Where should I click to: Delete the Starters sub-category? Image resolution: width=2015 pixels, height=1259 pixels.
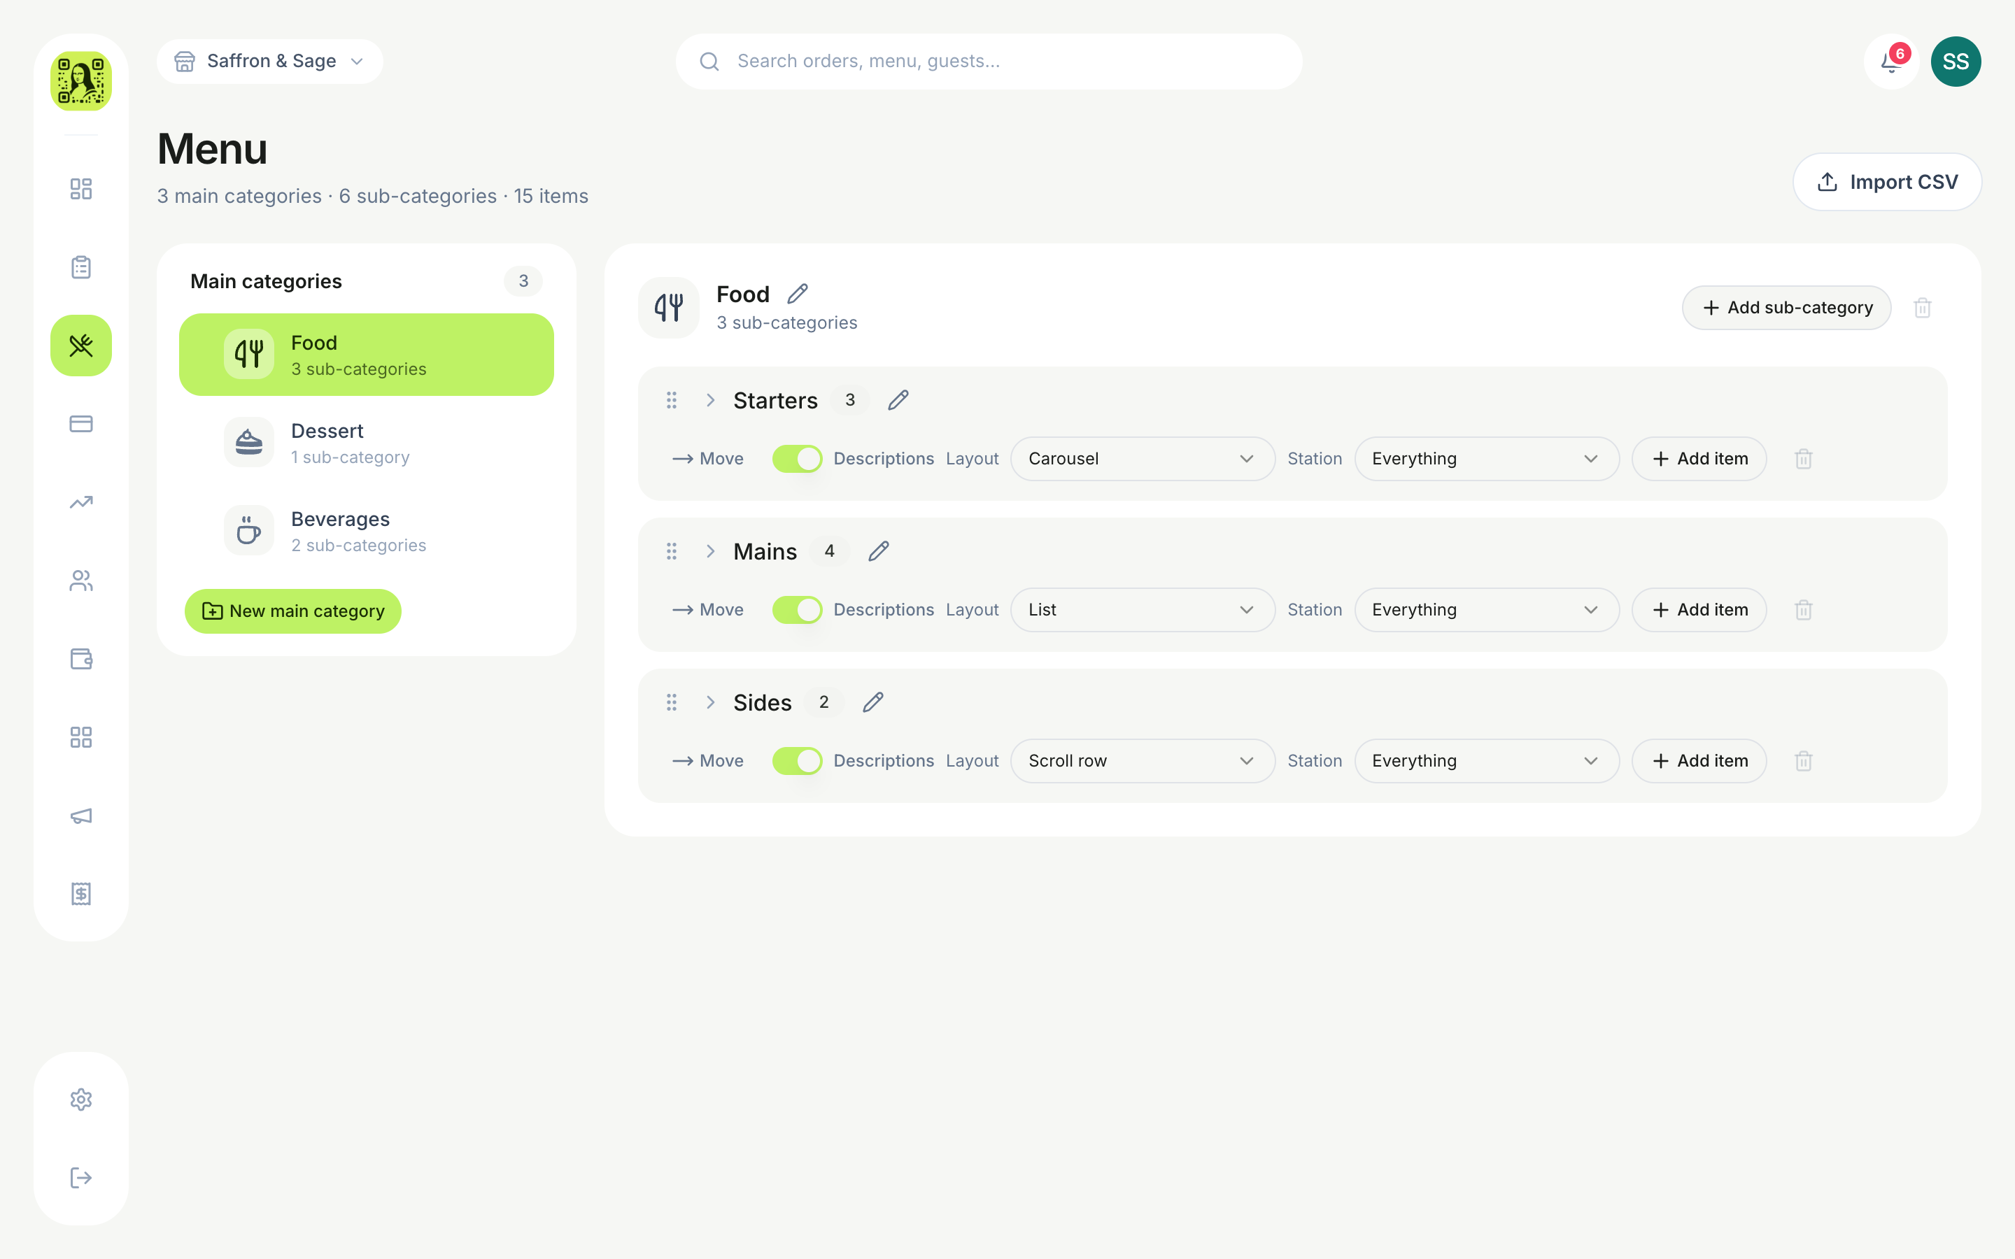(1804, 459)
